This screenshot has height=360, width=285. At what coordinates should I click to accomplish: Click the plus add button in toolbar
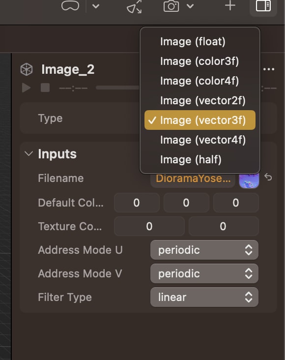[230, 5]
